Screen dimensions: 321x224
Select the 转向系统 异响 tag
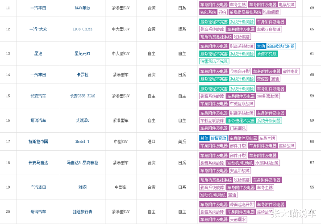pos(213,12)
